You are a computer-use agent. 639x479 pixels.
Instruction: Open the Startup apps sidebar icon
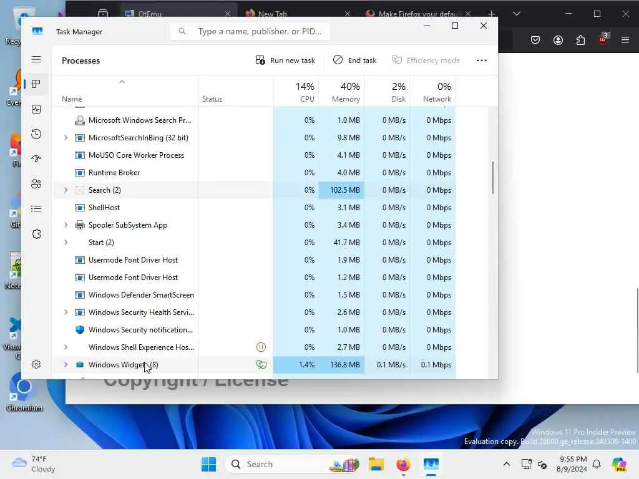pos(36,159)
